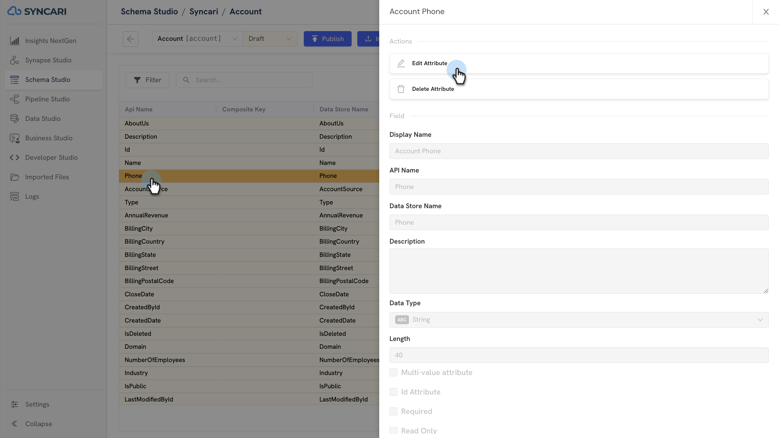
Task: Select the Industry row
Action: click(x=249, y=373)
